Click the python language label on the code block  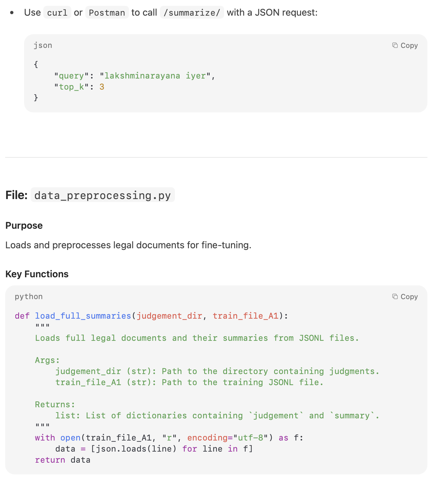(x=28, y=296)
